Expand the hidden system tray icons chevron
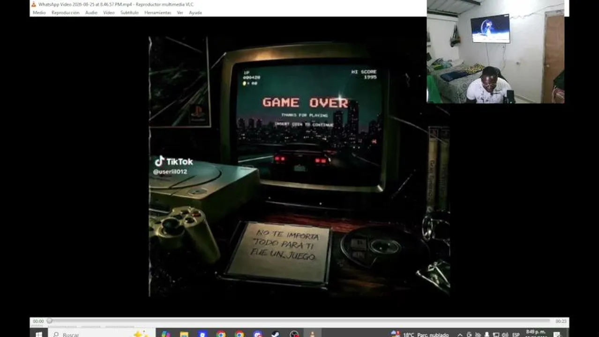599x337 pixels. coord(460,334)
